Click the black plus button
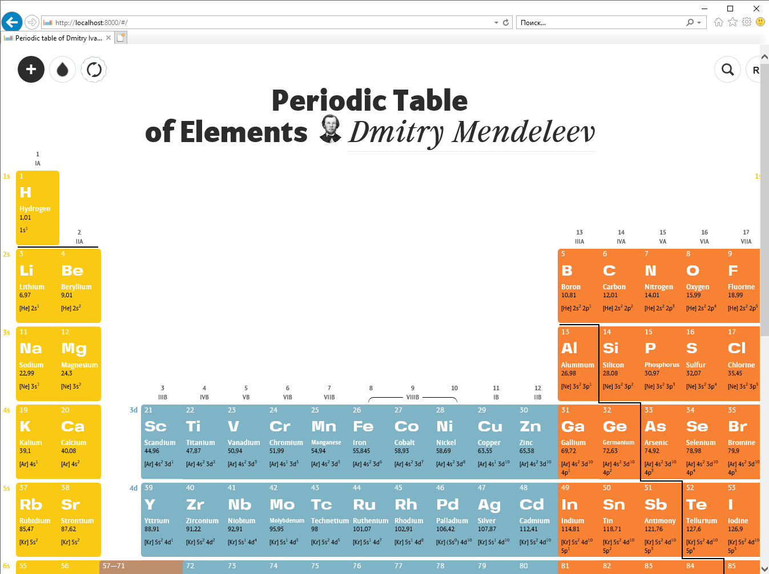This screenshot has height=574, width=769. click(x=31, y=70)
